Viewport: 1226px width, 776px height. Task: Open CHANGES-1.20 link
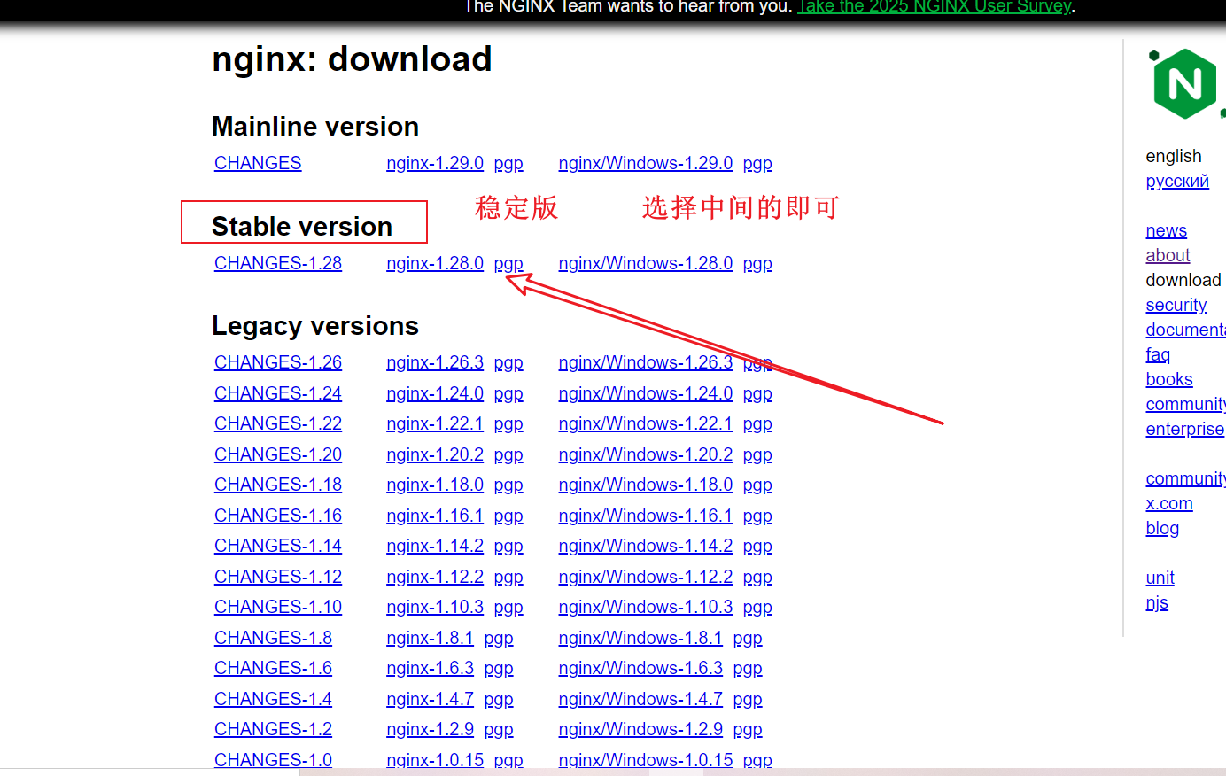pos(278,454)
